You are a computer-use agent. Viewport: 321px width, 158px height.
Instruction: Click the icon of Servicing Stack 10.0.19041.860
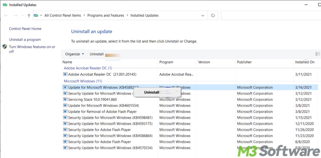(x=65, y=100)
